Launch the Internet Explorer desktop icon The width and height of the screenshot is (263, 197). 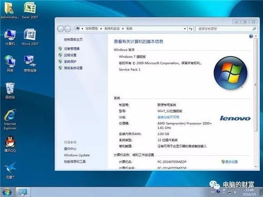pyautogui.click(x=10, y=120)
